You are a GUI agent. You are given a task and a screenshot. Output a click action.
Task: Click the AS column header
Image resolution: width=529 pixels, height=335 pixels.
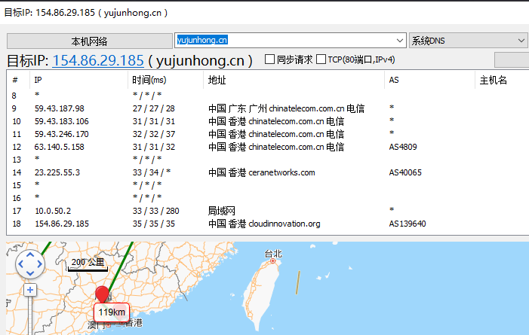(x=394, y=80)
